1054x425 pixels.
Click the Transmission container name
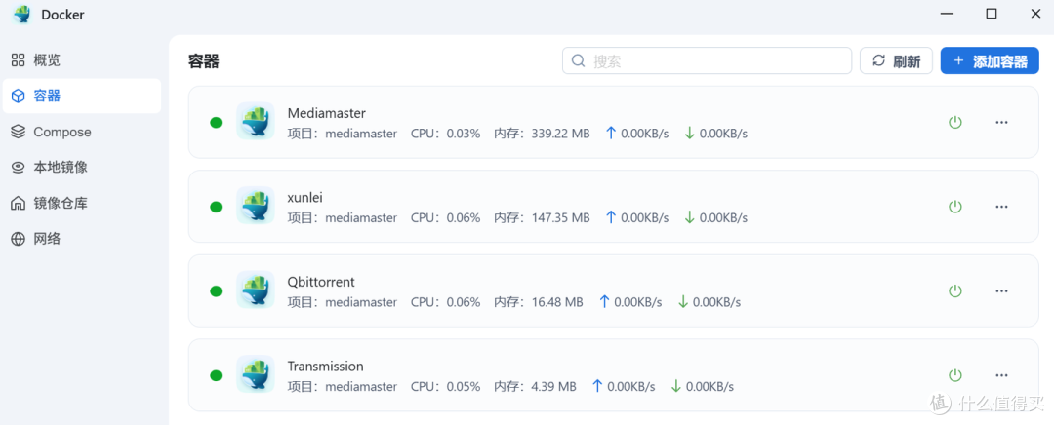[x=325, y=366]
